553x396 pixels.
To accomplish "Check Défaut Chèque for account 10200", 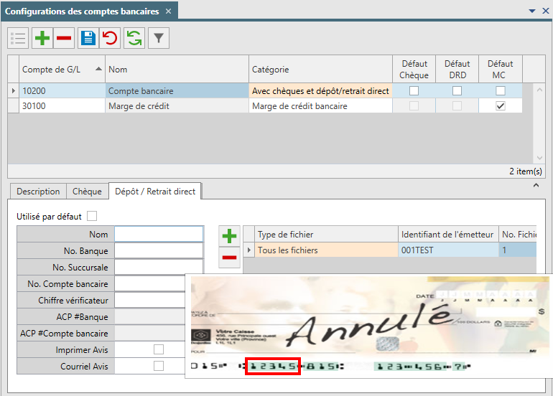I will coord(414,91).
